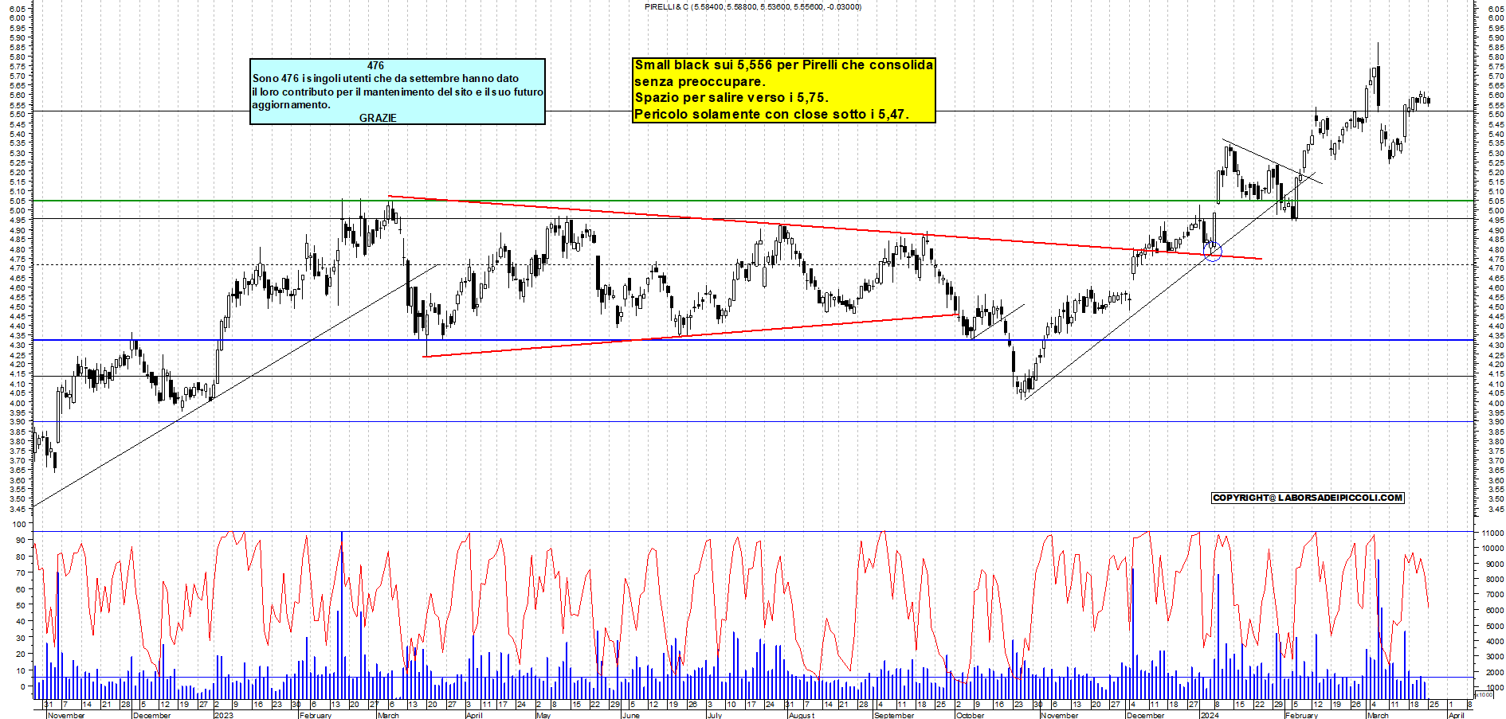Click the 'June' month label
Viewport: 1506px width, 719px height.
(630, 715)
